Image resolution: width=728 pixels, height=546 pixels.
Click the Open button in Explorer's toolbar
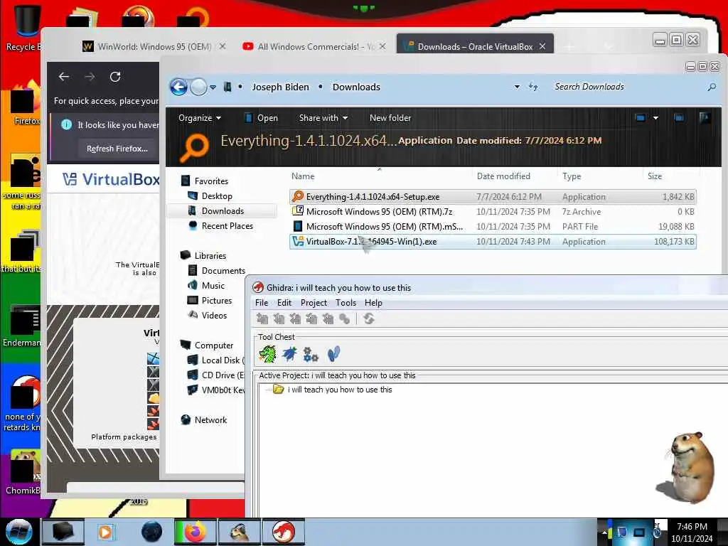pos(261,118)
